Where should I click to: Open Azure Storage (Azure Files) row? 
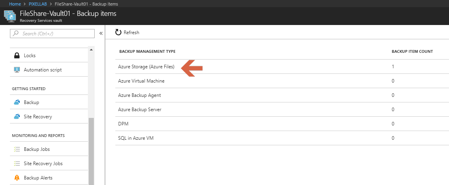coord(146,67)
